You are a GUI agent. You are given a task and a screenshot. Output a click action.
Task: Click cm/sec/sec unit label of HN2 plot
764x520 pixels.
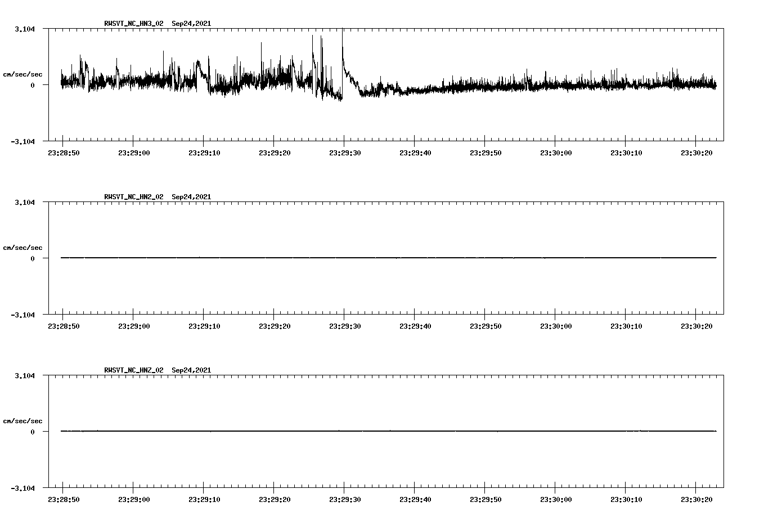coord(23,248)
